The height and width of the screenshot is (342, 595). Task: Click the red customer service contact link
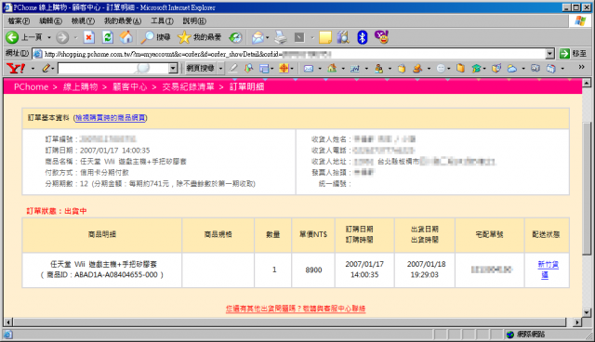pos(296,309)
